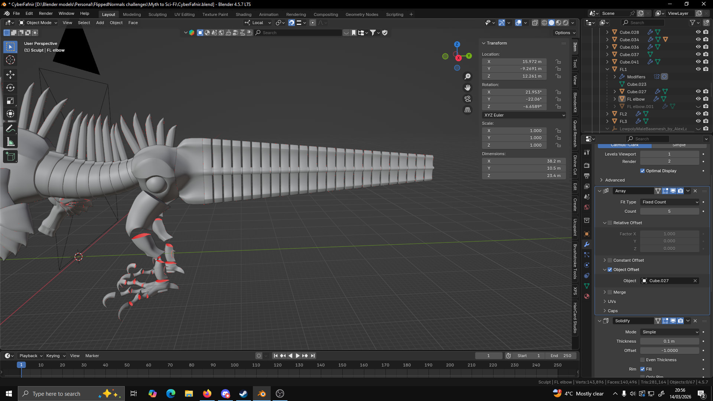Disable the Optimal Display checkbox

642,171
